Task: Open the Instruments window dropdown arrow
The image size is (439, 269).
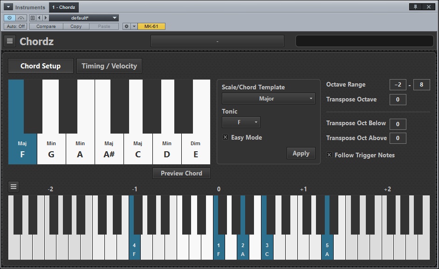Action: tap(8, 7)
